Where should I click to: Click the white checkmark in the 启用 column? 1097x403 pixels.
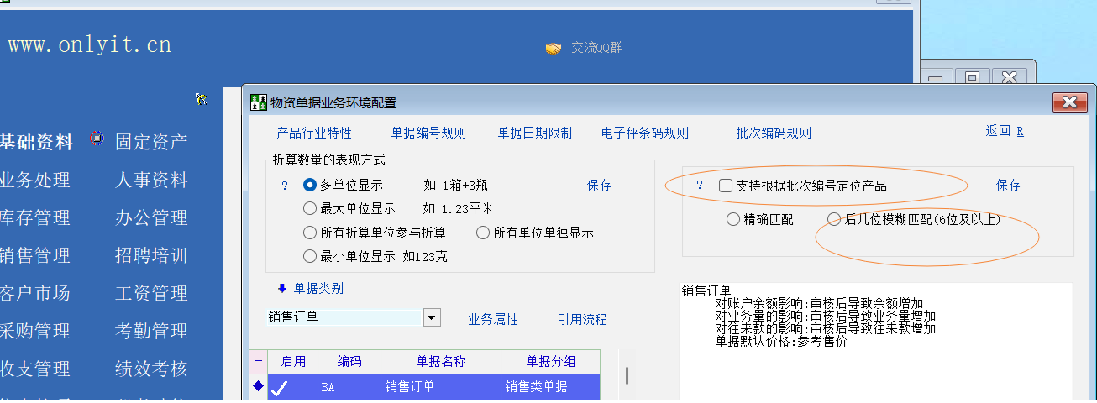coord(280,387)
